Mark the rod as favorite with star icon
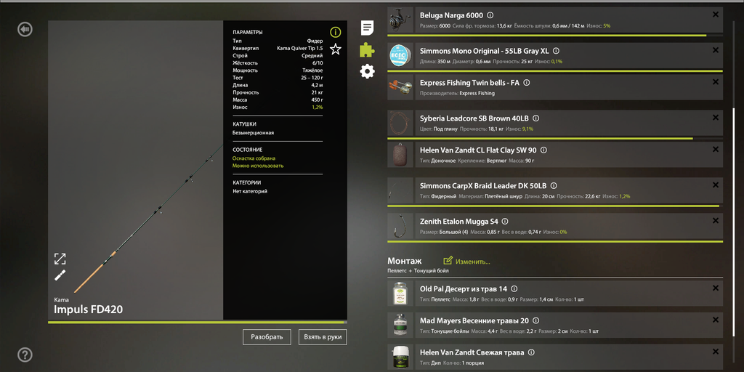 (336, 49)
